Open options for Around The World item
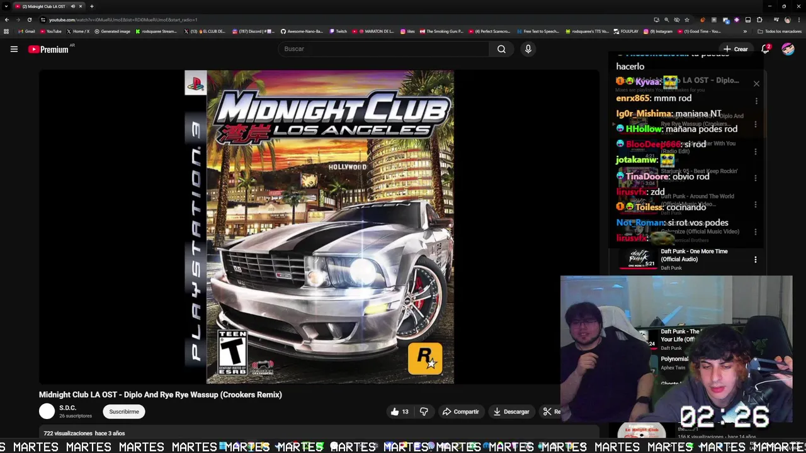806x453 pixels. [x=756, y=204]
